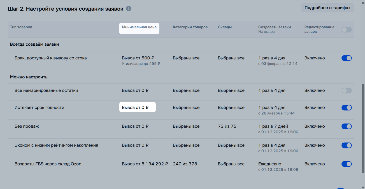Select the Ежедневно schedule for Возвраты FBS
Image resolution: width=365 pixels, height=189 pixels.
[269, 164]
